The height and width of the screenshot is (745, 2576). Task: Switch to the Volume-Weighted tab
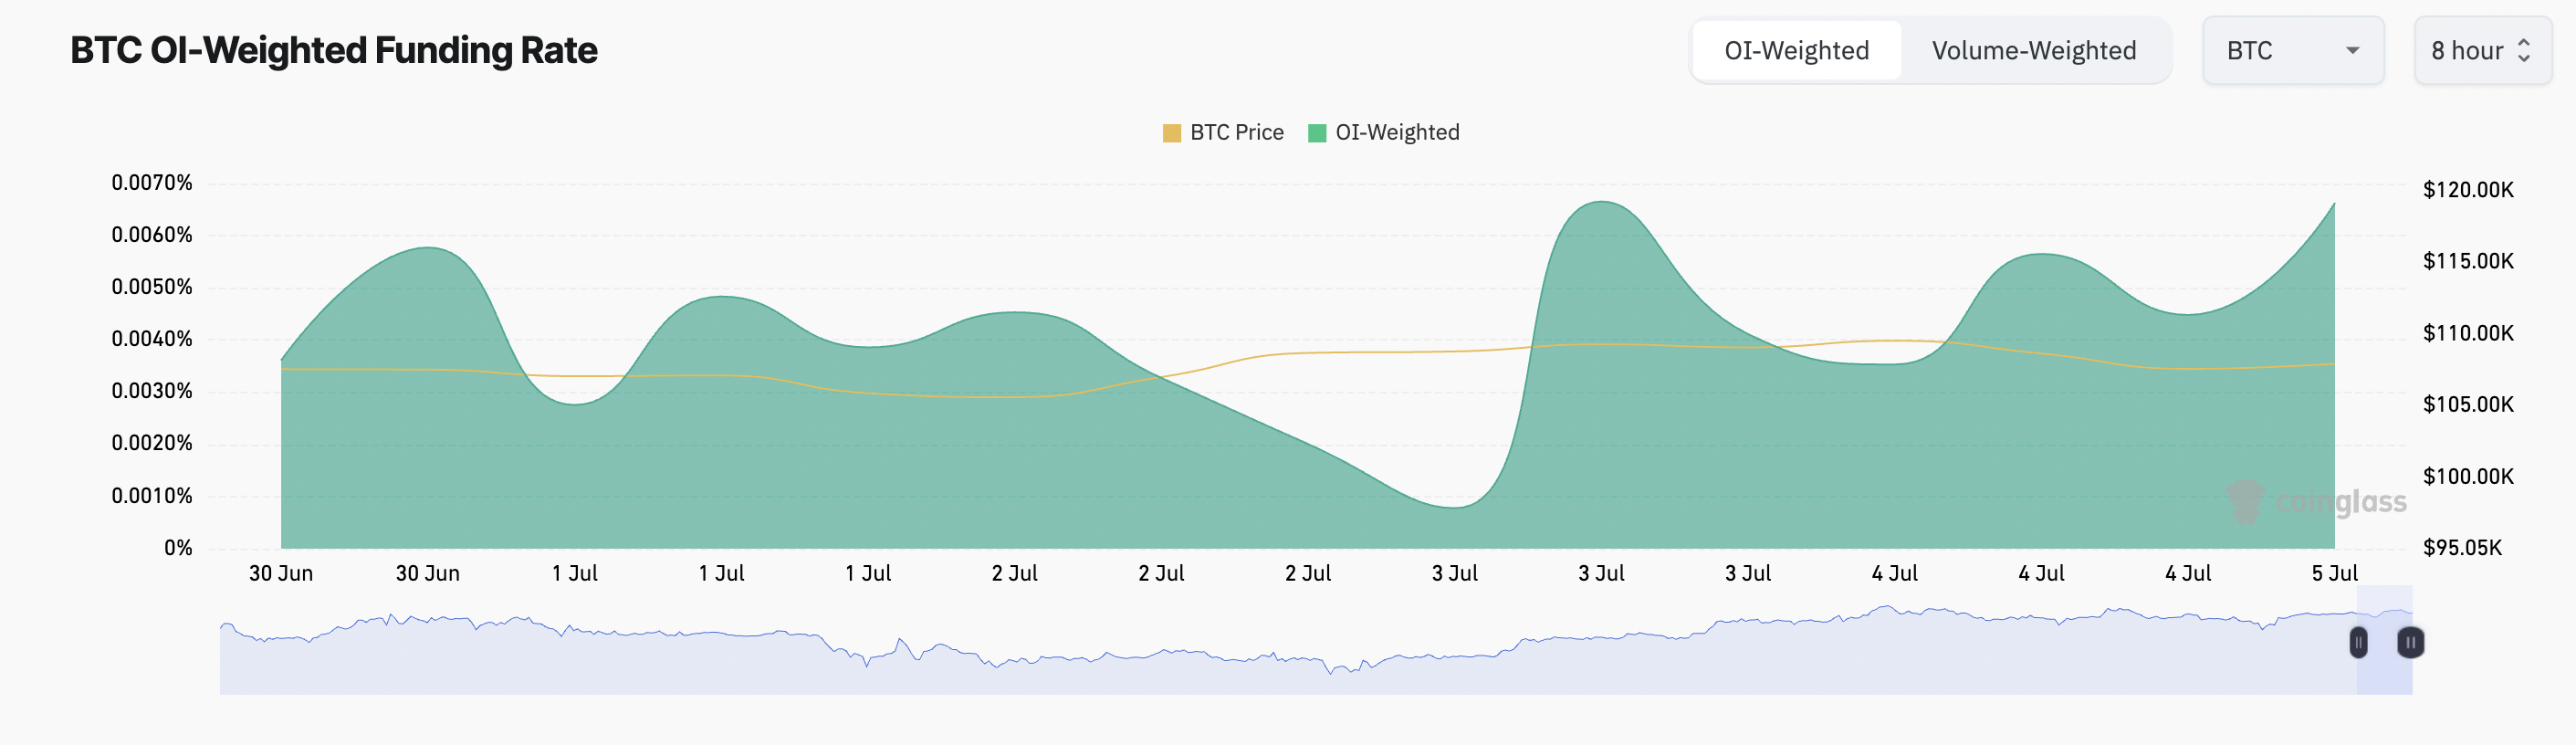tap(2033, 51)
